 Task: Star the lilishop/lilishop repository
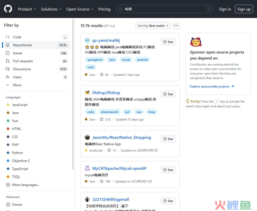(x=168, y=94)
